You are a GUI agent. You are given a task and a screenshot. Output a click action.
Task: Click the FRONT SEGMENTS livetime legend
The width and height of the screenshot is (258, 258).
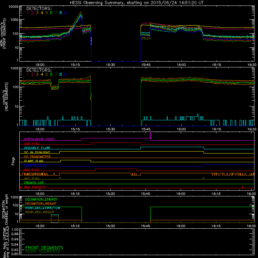[x=44, y=248]
